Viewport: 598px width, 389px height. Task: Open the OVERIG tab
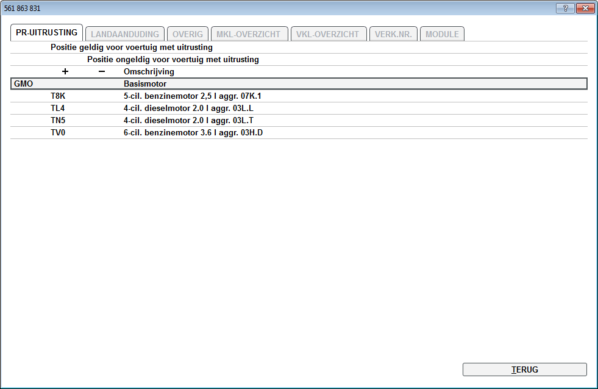pyautogui.click(x=188, y=34)
